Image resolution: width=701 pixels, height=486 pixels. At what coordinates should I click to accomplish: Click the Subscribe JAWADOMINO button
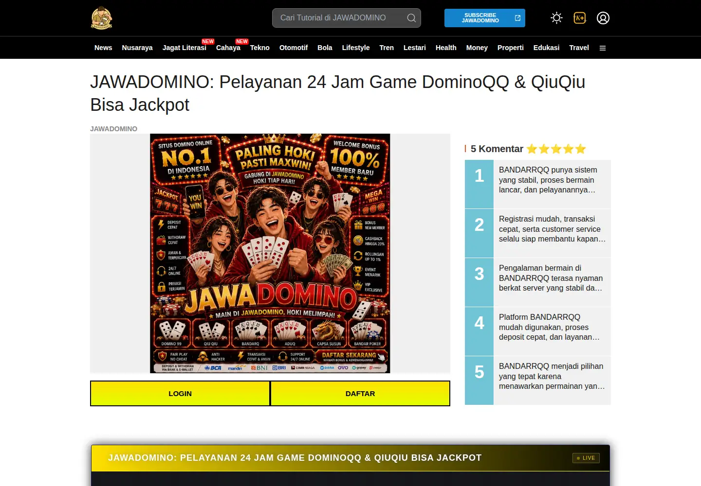tap(485, 18)
